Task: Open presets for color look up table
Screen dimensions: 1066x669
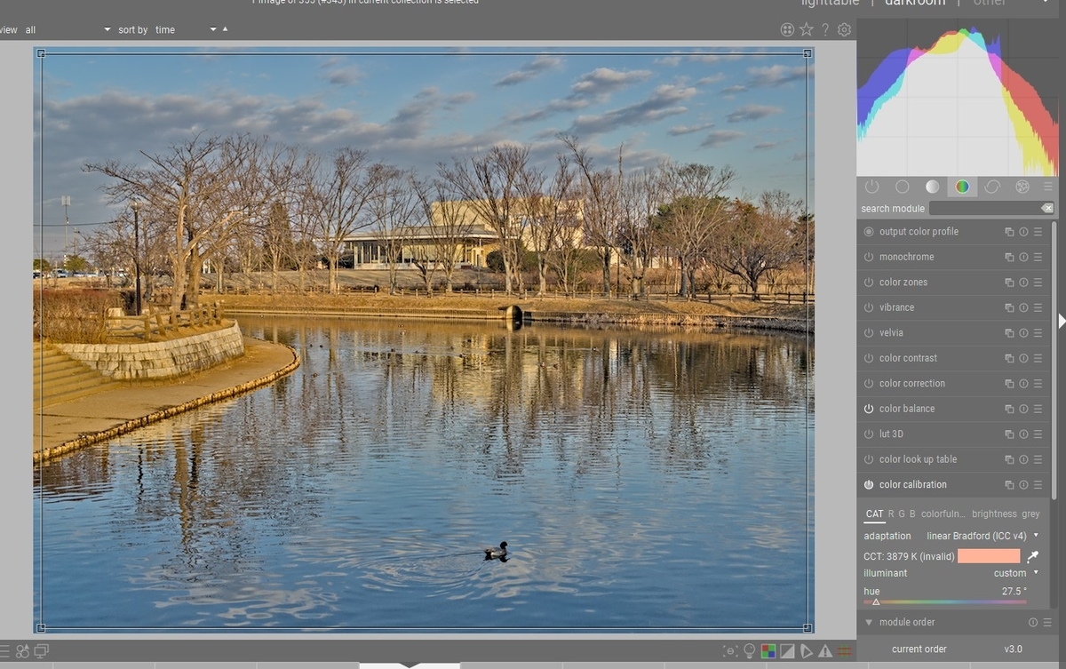Action: (1038, 459)
